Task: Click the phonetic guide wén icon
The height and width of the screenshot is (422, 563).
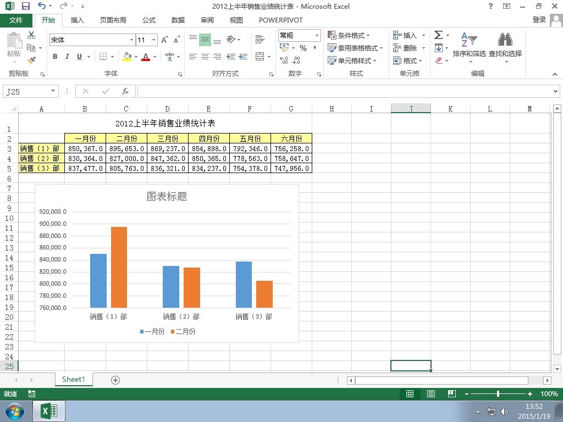Action: 169,57
